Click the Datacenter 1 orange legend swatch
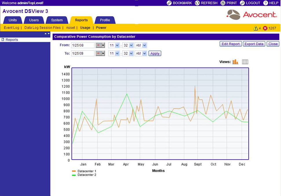The width and height of the screenshot is (281, 196). [74, 171]
